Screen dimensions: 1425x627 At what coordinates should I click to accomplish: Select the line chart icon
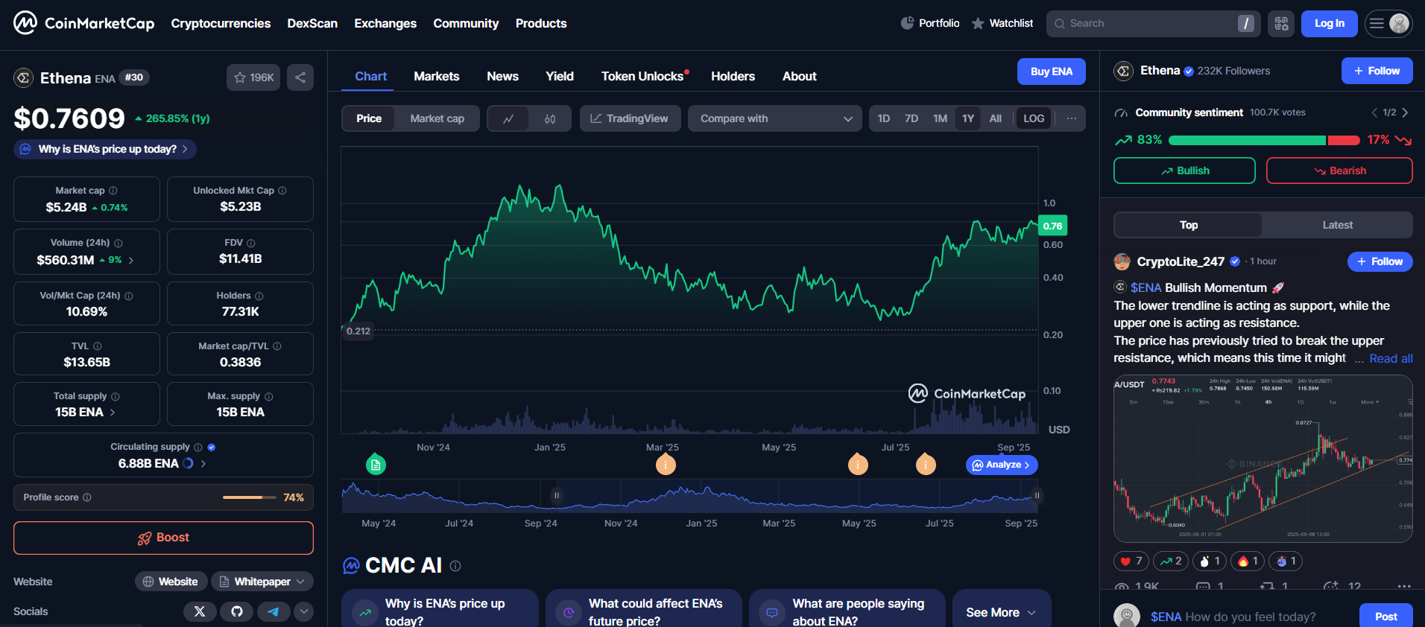(508, 118)
